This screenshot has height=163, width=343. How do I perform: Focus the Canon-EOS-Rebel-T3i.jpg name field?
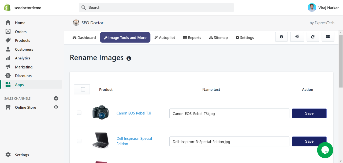(x=229, y=113)
